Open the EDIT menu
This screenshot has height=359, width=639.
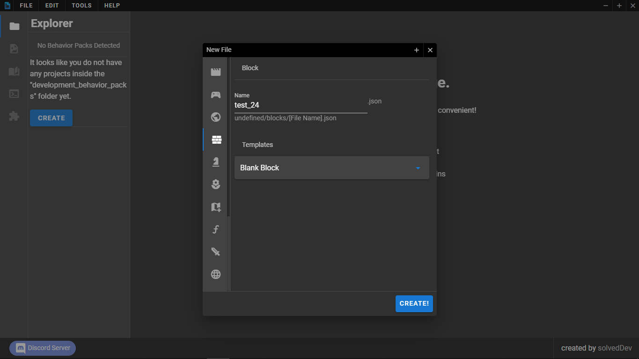click(x=52, y=6)
